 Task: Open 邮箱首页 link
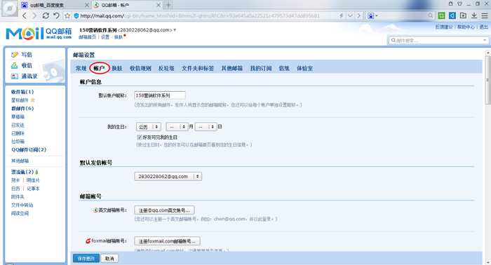(88, 37)
